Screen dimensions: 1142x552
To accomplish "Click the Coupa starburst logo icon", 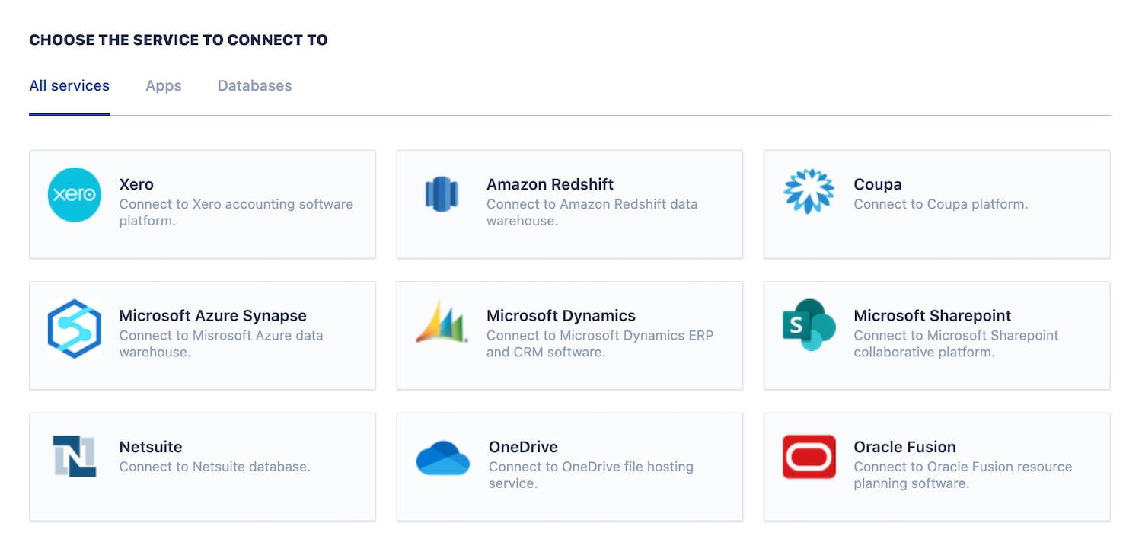I will point(809,192).
